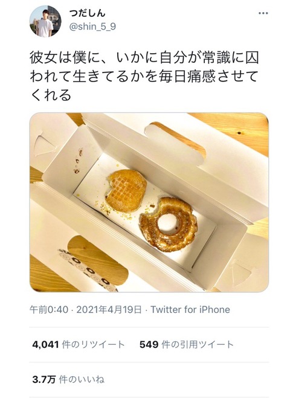Image resolution: width=290 pixels, height=398 pixels.
Task: Open the 午前0:40 timestamp link
Action: pos(49,310)
